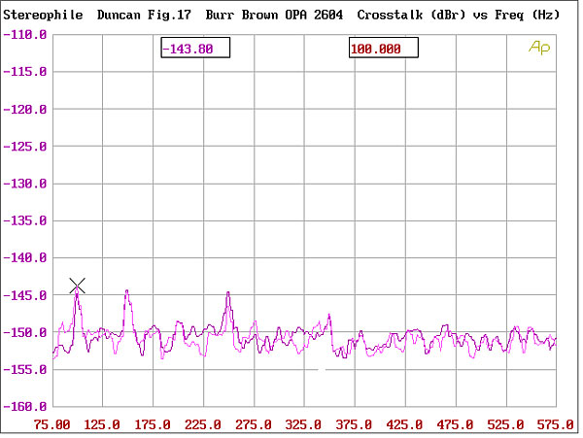
Task: Click the 175.0 x-axis label
Action: [153, 424]
